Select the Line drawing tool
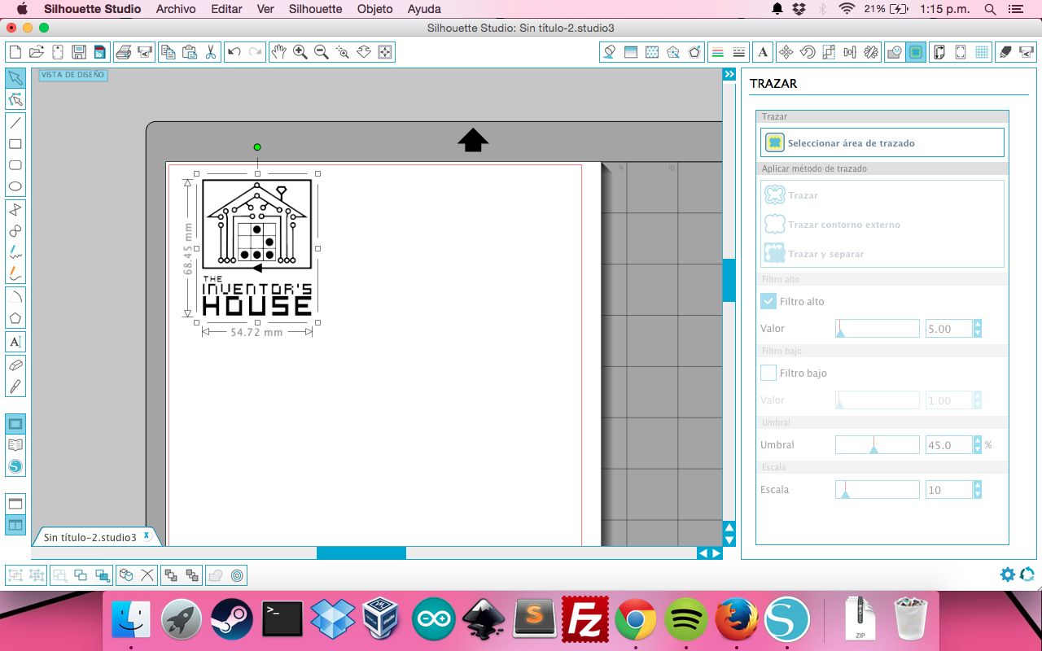Screen dimensions: 1042x651 click(15, 123)
